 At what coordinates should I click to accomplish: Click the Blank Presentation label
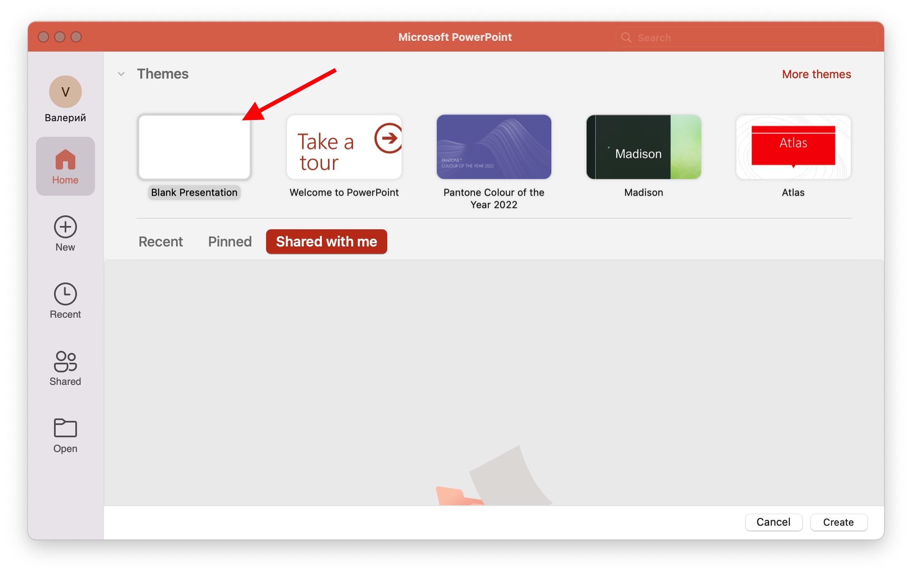click(194, 192)
